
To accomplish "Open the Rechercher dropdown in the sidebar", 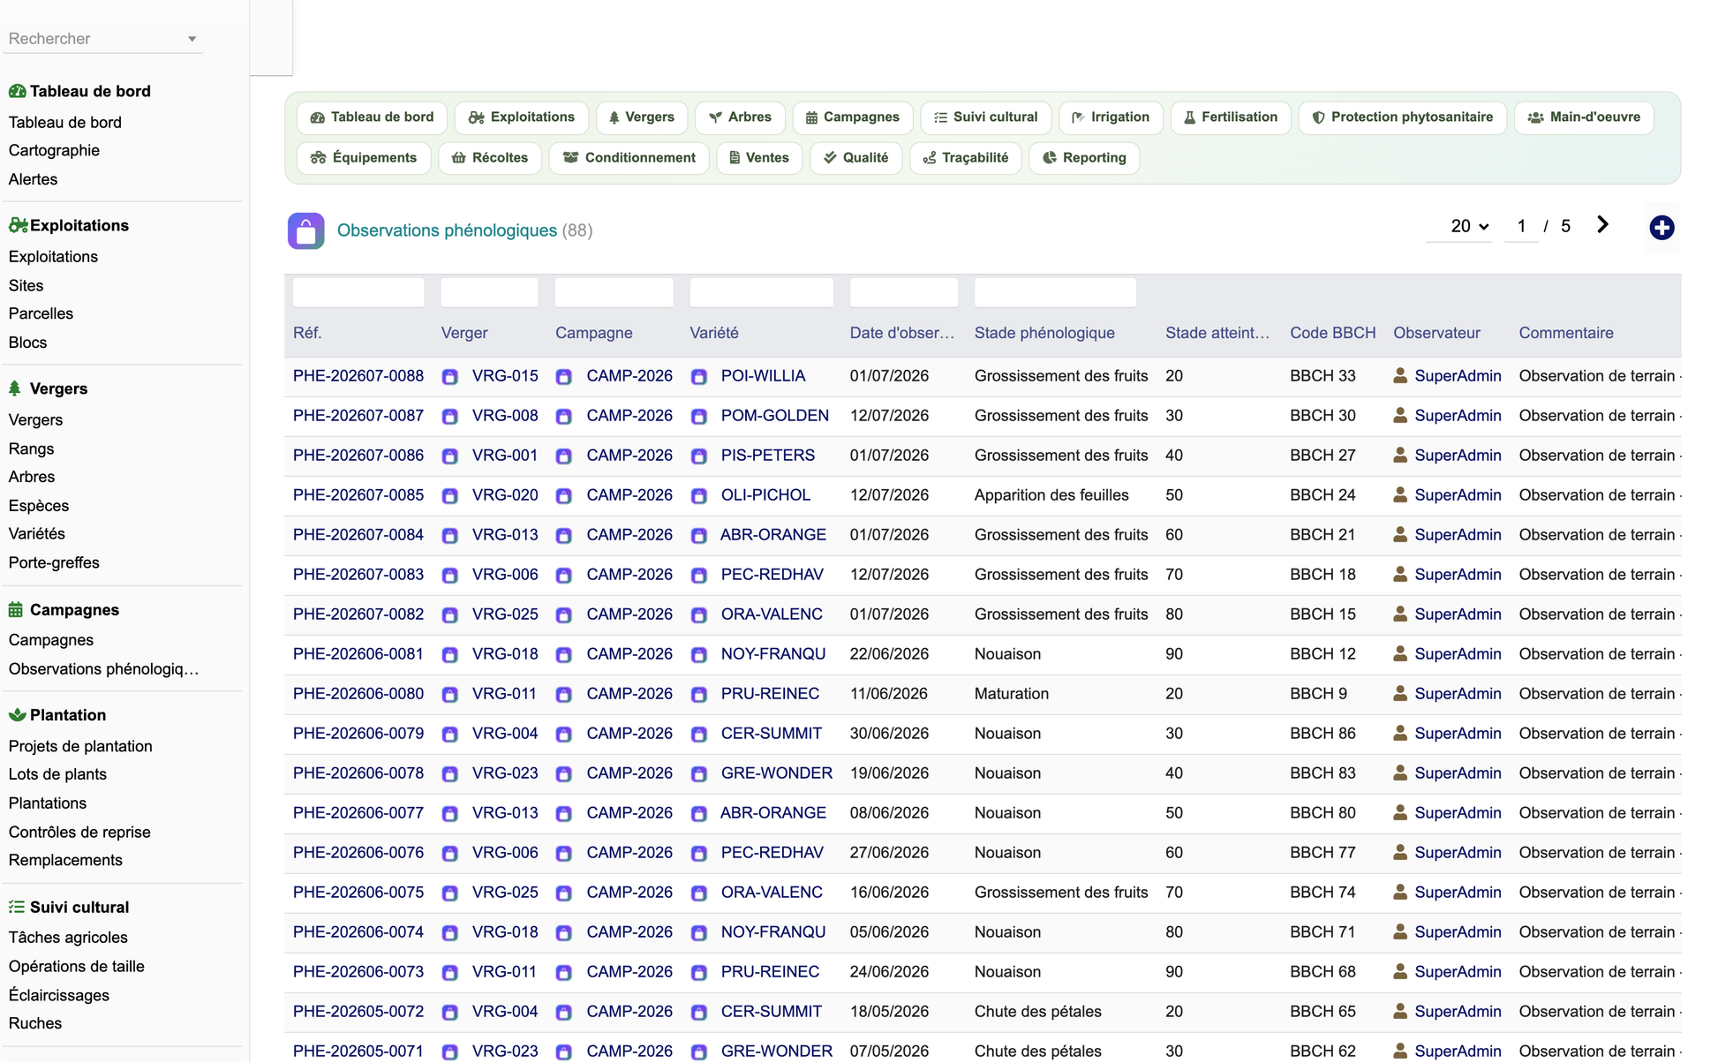I will click(x=102, y=39).
